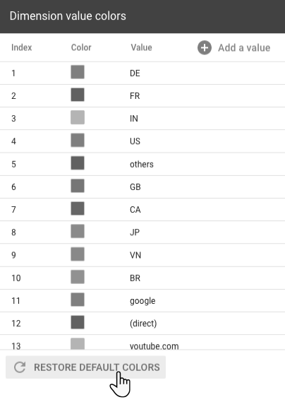Click the plus icon to add a value

[205, 47]
